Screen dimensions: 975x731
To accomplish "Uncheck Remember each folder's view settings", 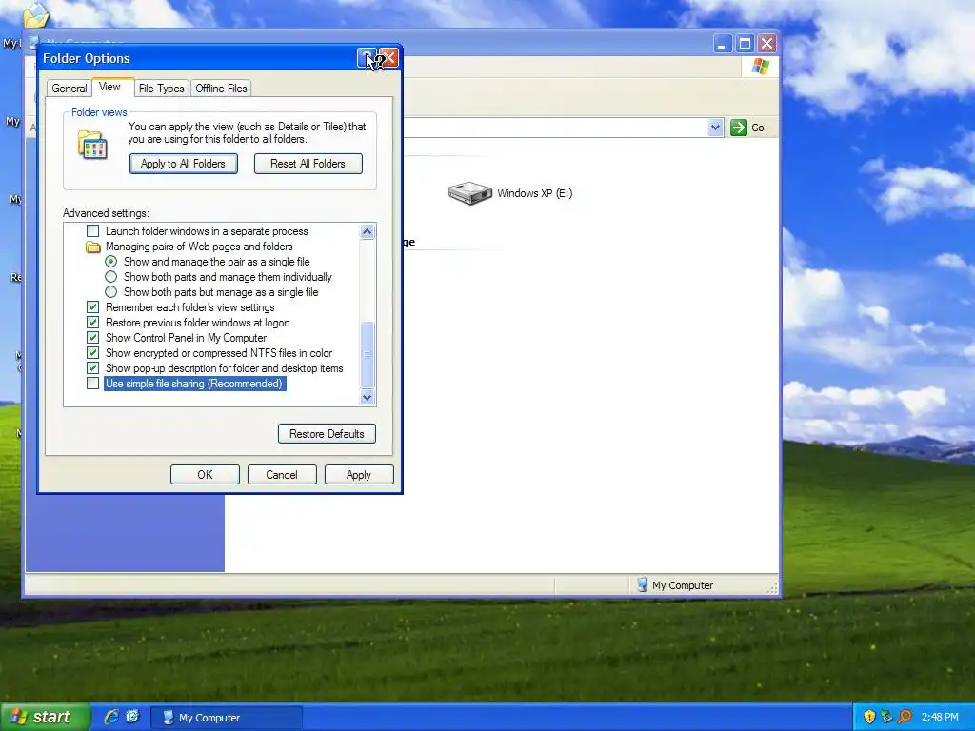I will pos(92,307).
